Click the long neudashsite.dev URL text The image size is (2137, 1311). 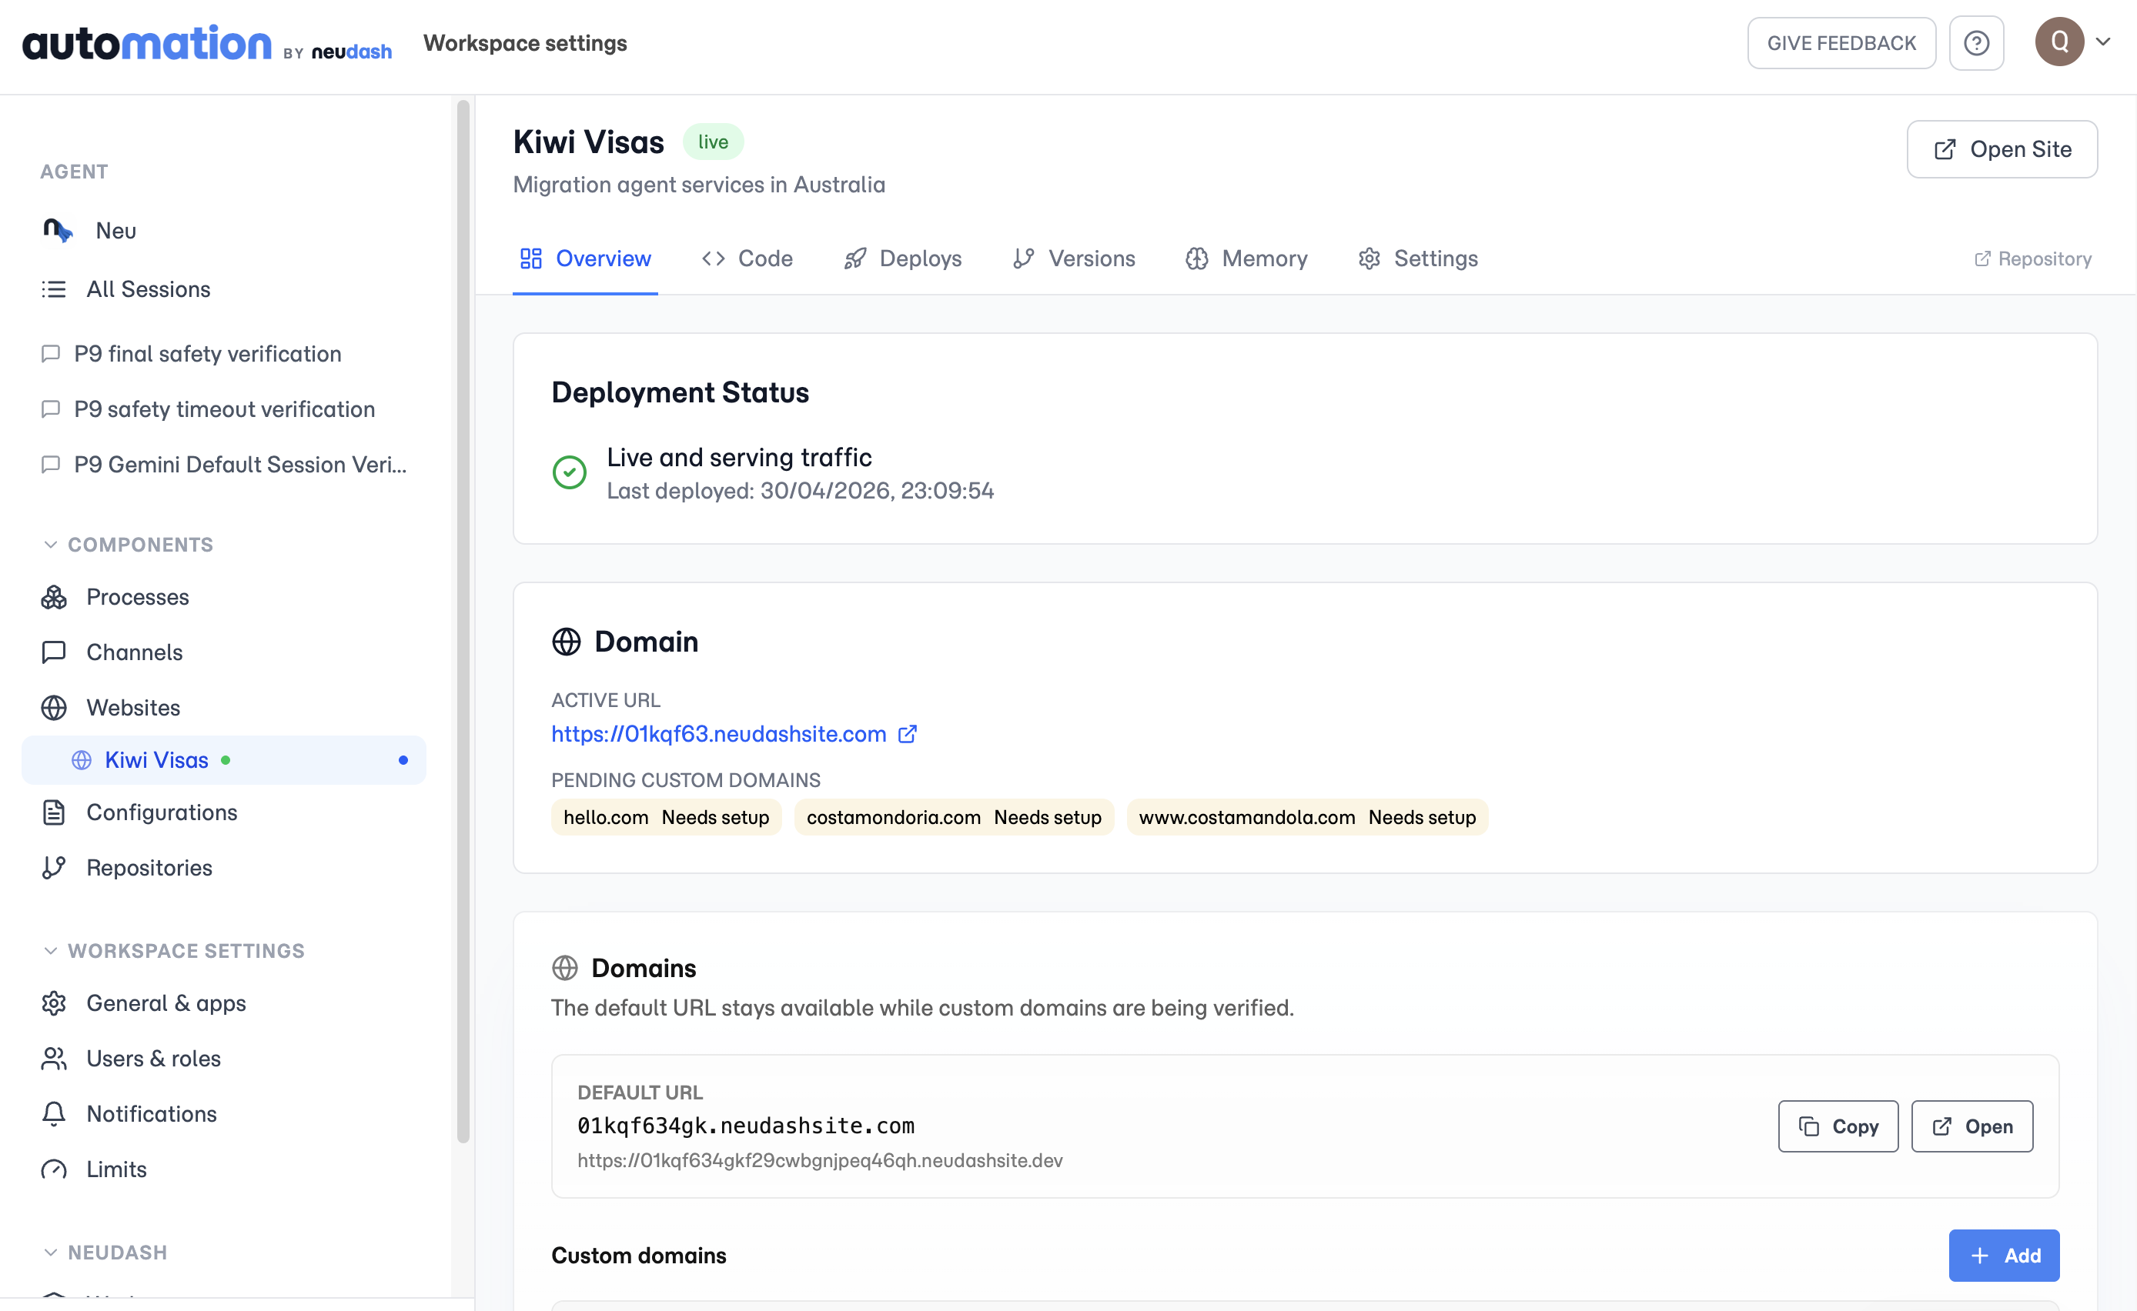(x=820, y=1160)
